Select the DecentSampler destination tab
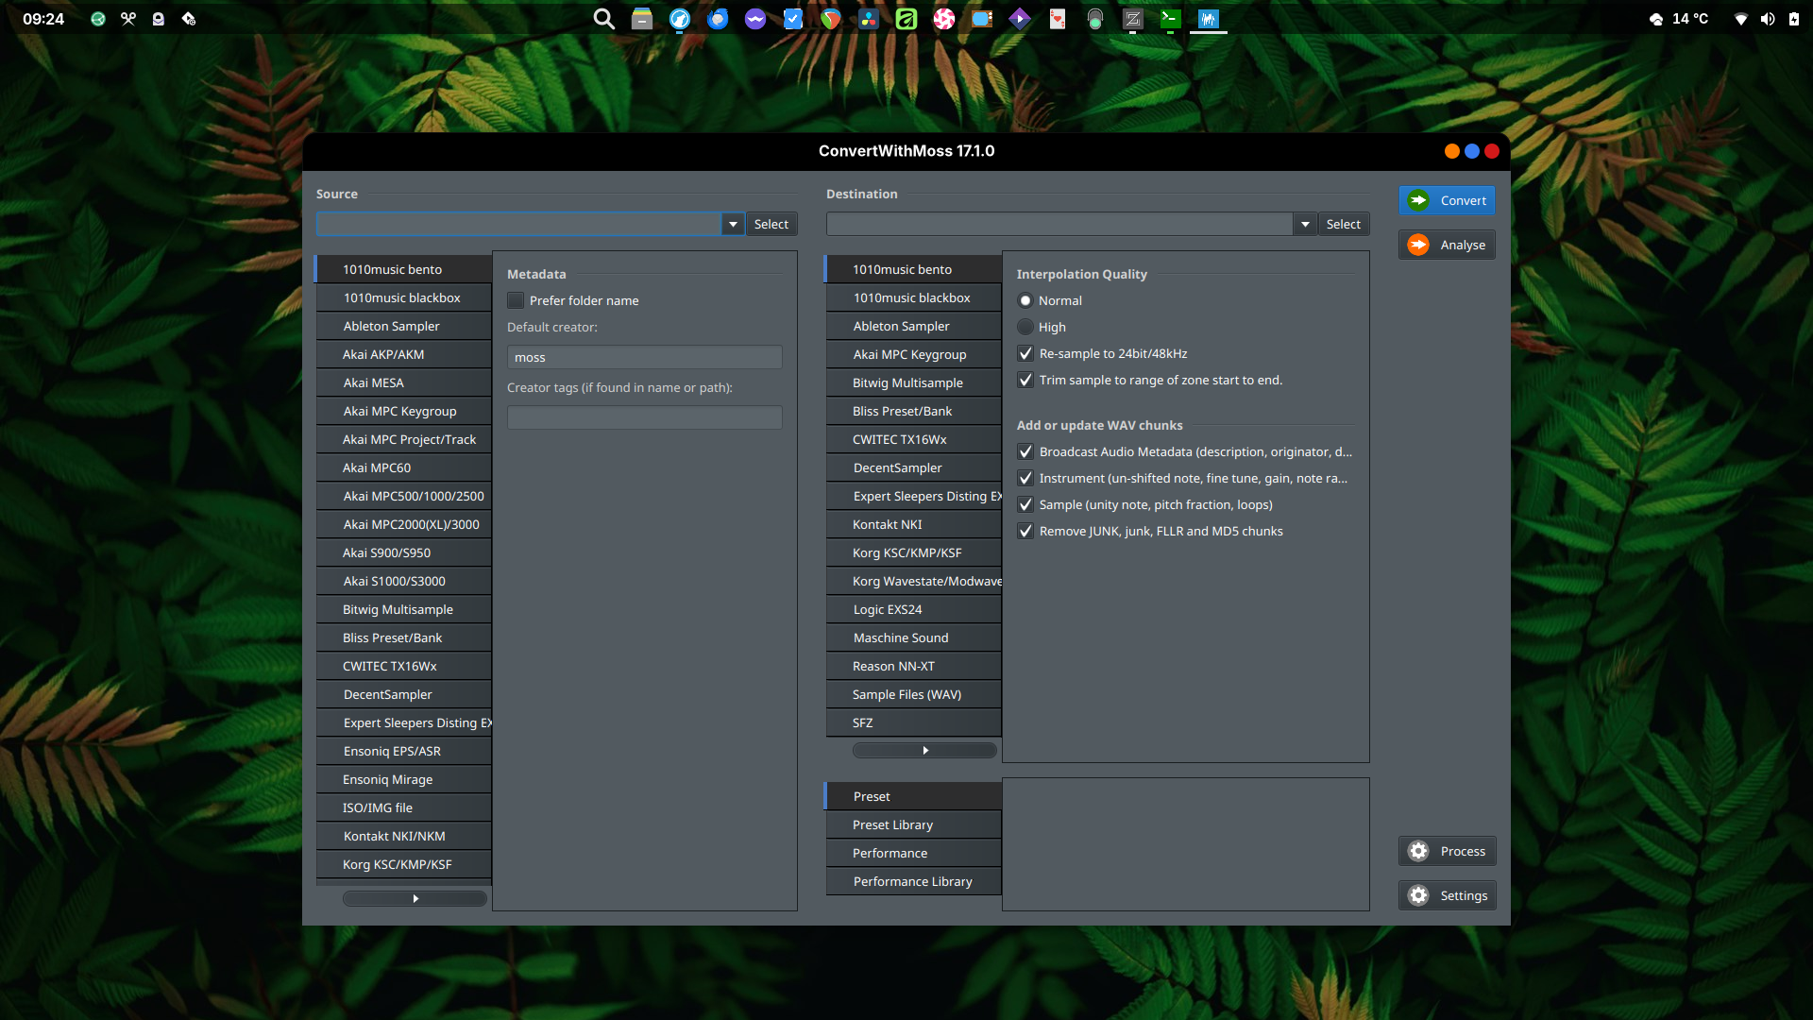The image size is (1813, 1020). [x=913, y=467]
